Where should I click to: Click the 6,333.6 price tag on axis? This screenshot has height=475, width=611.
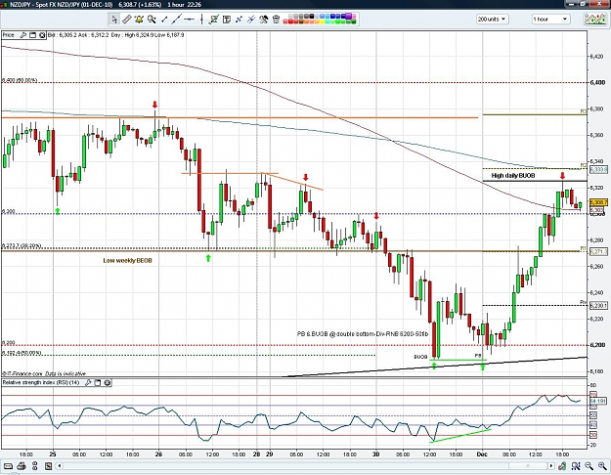tap(598, 169)
